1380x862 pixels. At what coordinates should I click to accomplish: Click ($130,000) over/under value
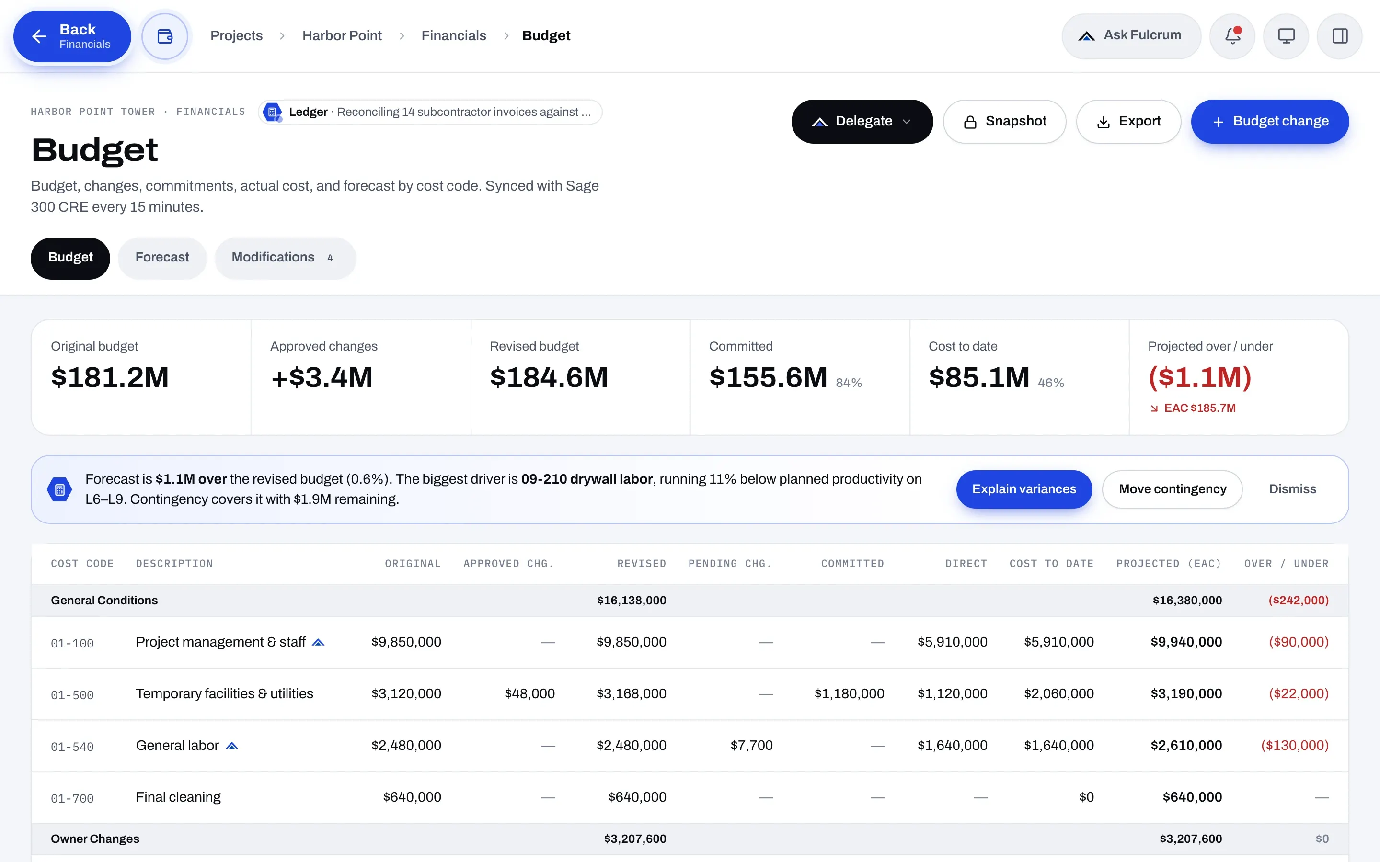point(1294,745)
